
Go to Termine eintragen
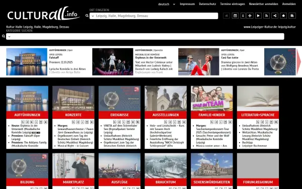point(232,4)
